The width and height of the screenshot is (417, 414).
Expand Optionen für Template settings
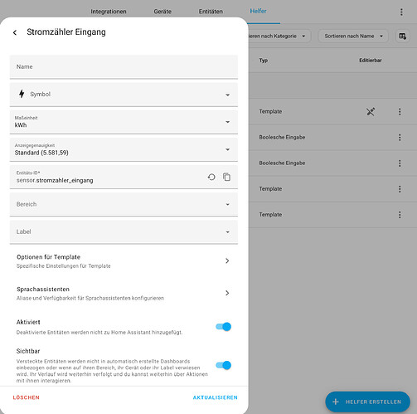124,261
